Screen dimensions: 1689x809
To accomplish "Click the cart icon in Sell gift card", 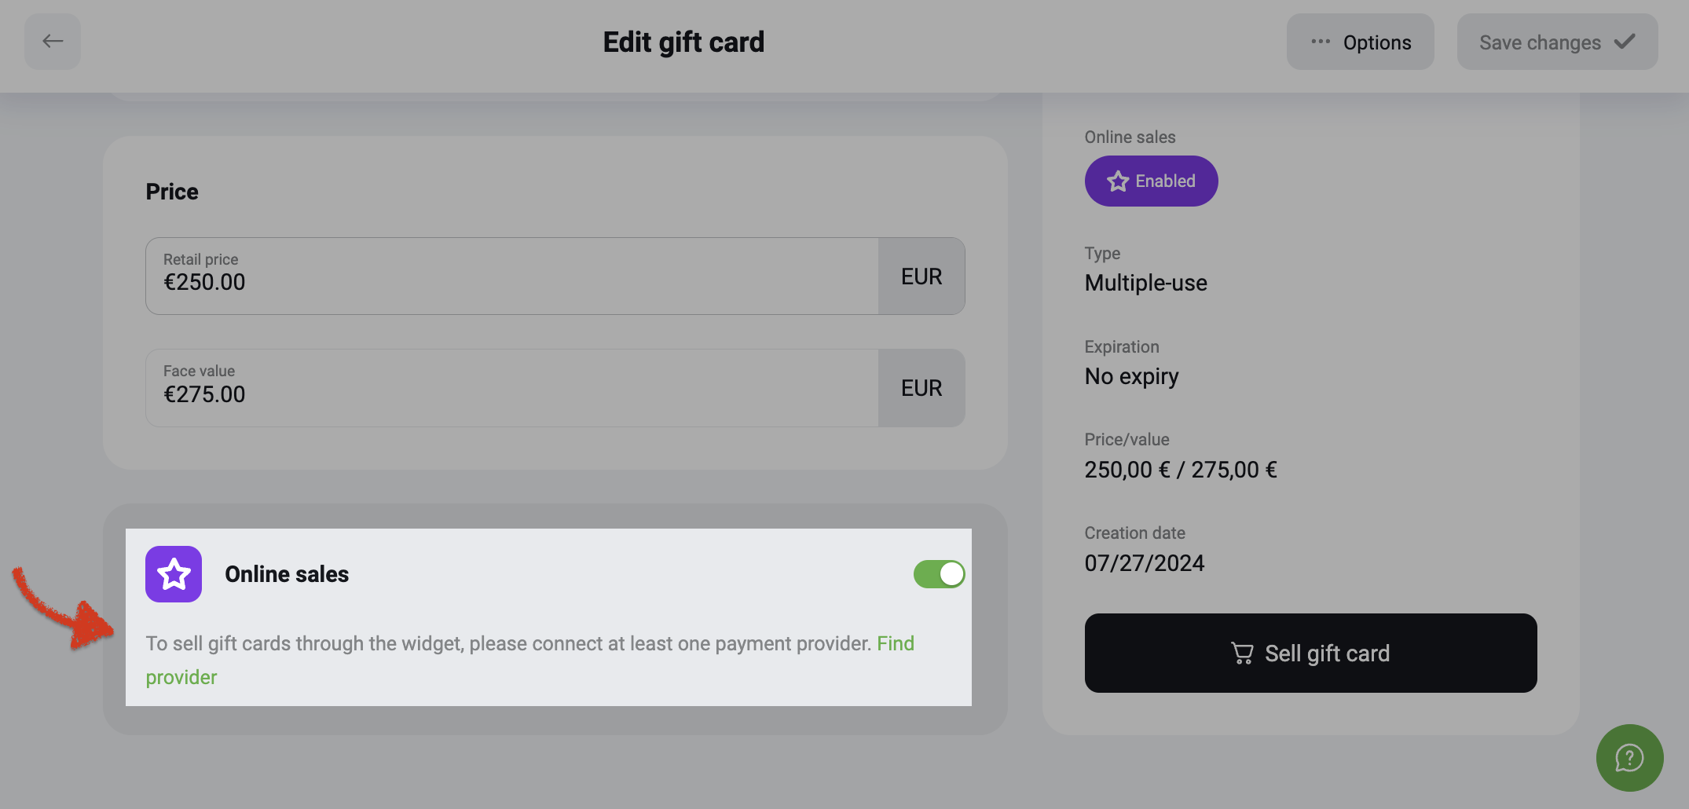I will coord(1242,653).
